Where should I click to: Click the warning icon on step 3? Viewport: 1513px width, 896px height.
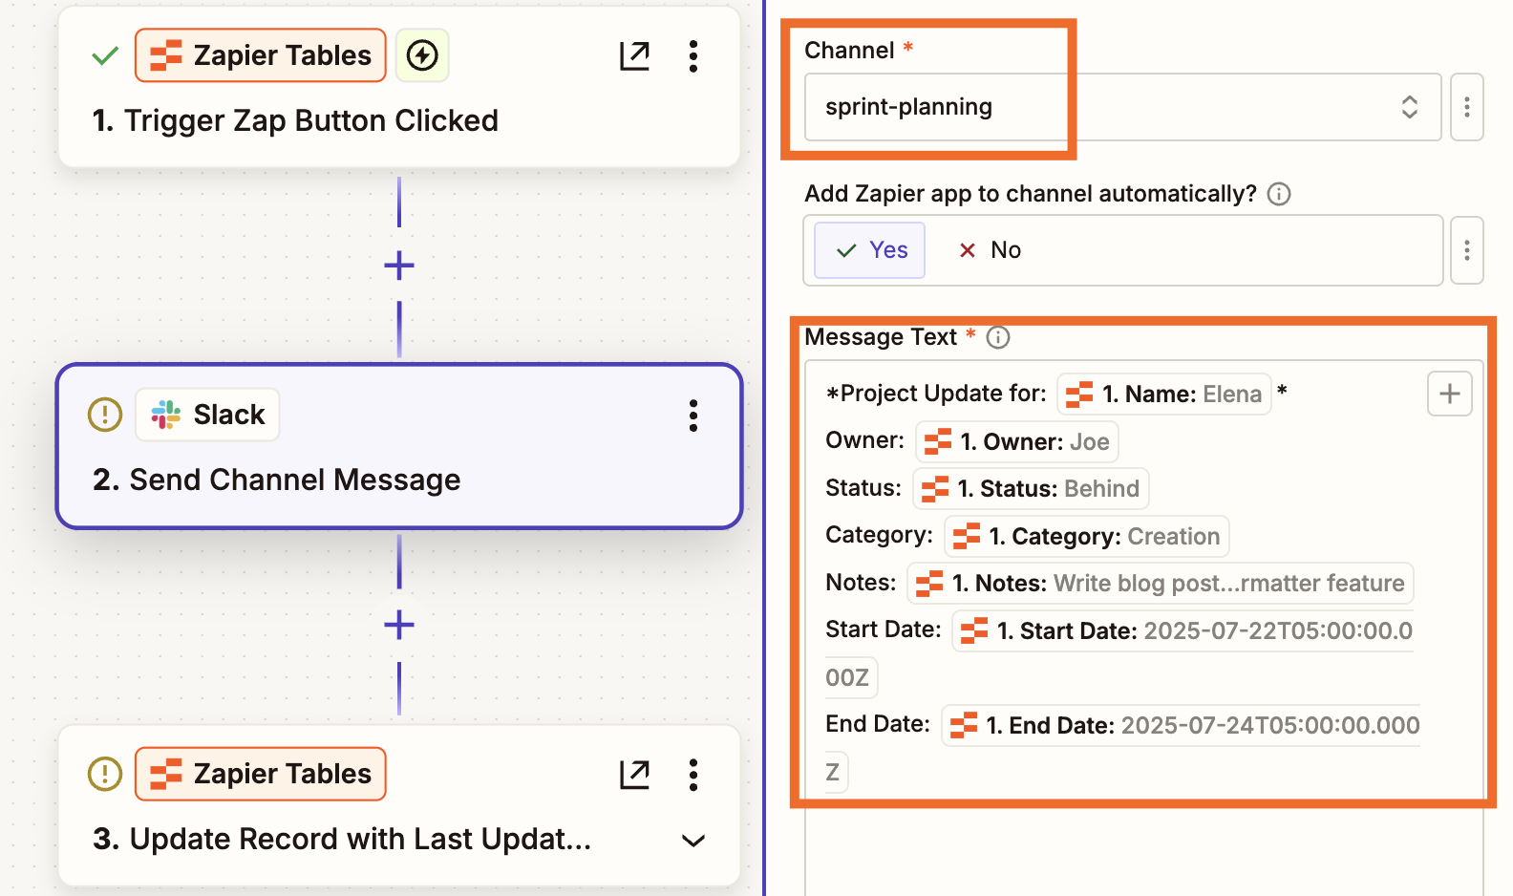tap(105, 774)
